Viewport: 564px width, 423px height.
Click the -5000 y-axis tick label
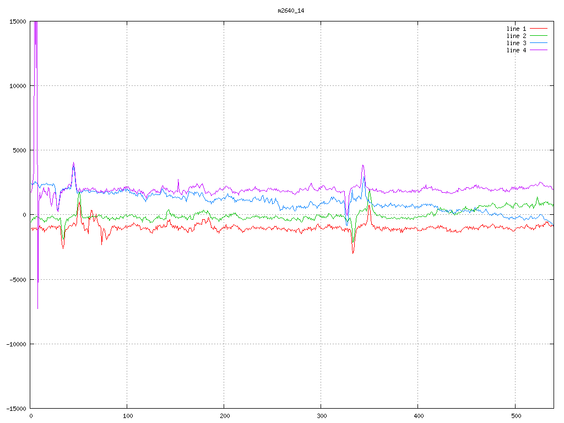(18, 279)
